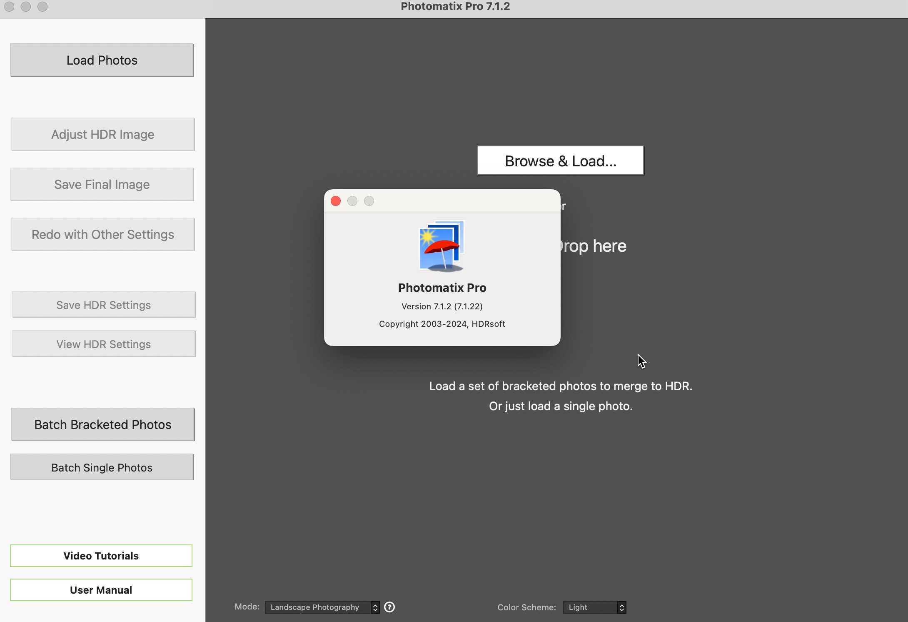Screen dimensions: 908x622
Task: Click the Browse & Load... button
Action: pos(561,161)
